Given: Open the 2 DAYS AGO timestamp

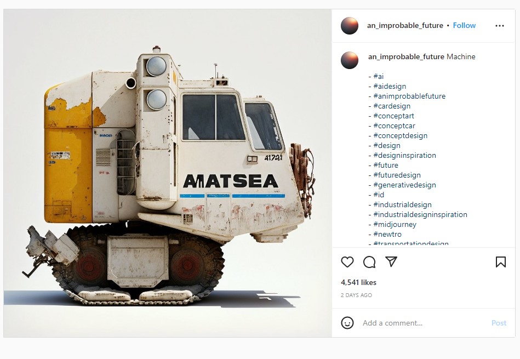Looking at the screenshot, I should 356,295.
